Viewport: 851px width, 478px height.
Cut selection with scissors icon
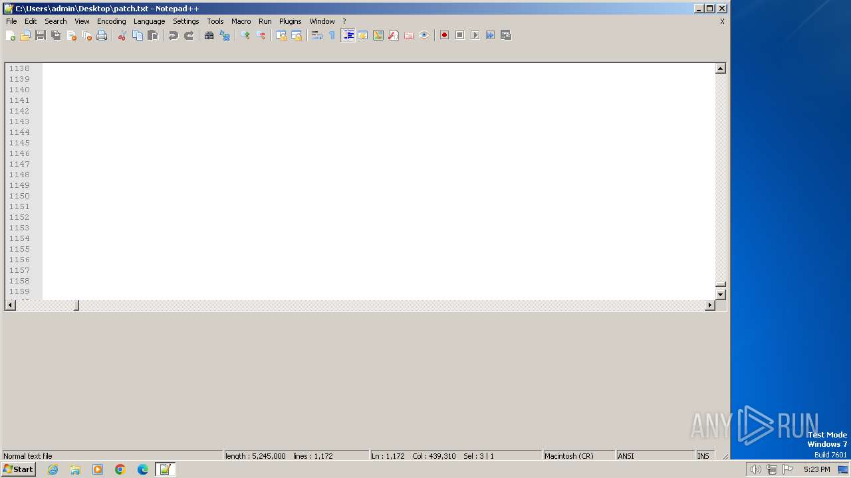click(122, 35)
